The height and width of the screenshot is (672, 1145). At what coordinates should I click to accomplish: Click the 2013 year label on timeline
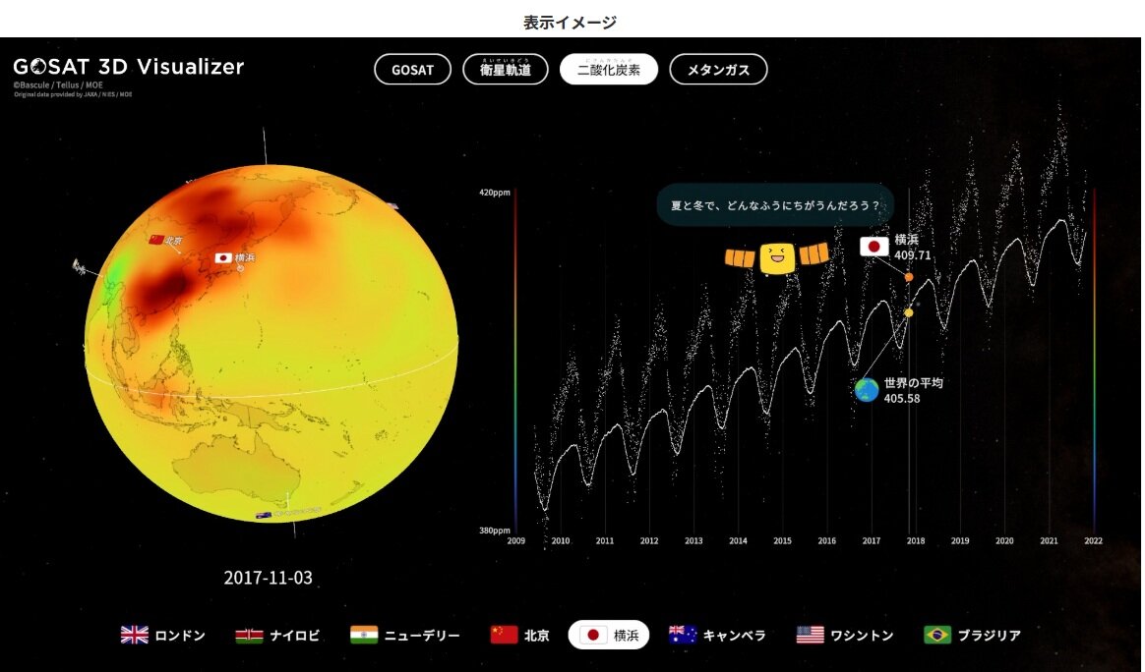(x=693, y=540)
